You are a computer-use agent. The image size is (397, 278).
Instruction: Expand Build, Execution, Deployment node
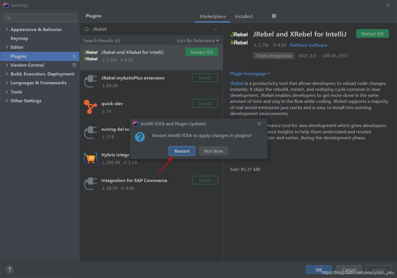tap(7, 74)
